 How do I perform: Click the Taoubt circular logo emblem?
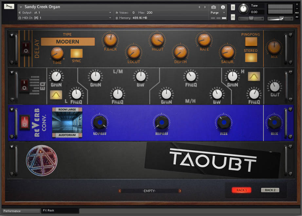click(x=41, y=160)
